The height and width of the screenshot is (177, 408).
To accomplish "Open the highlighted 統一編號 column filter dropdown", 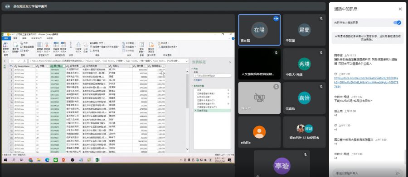I will (x=64, y=66).
